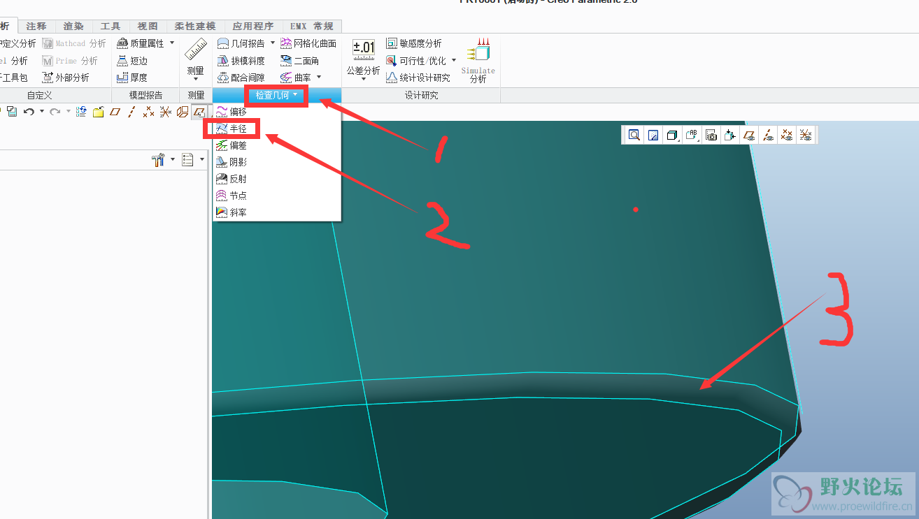This screenshot has height=519, width=919.
Task: Open model tree settings hammer icon
Action: pos(158,160)
